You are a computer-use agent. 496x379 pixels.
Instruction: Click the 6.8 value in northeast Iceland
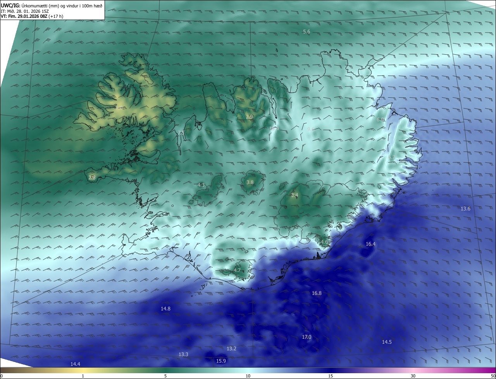coord(381,120)
